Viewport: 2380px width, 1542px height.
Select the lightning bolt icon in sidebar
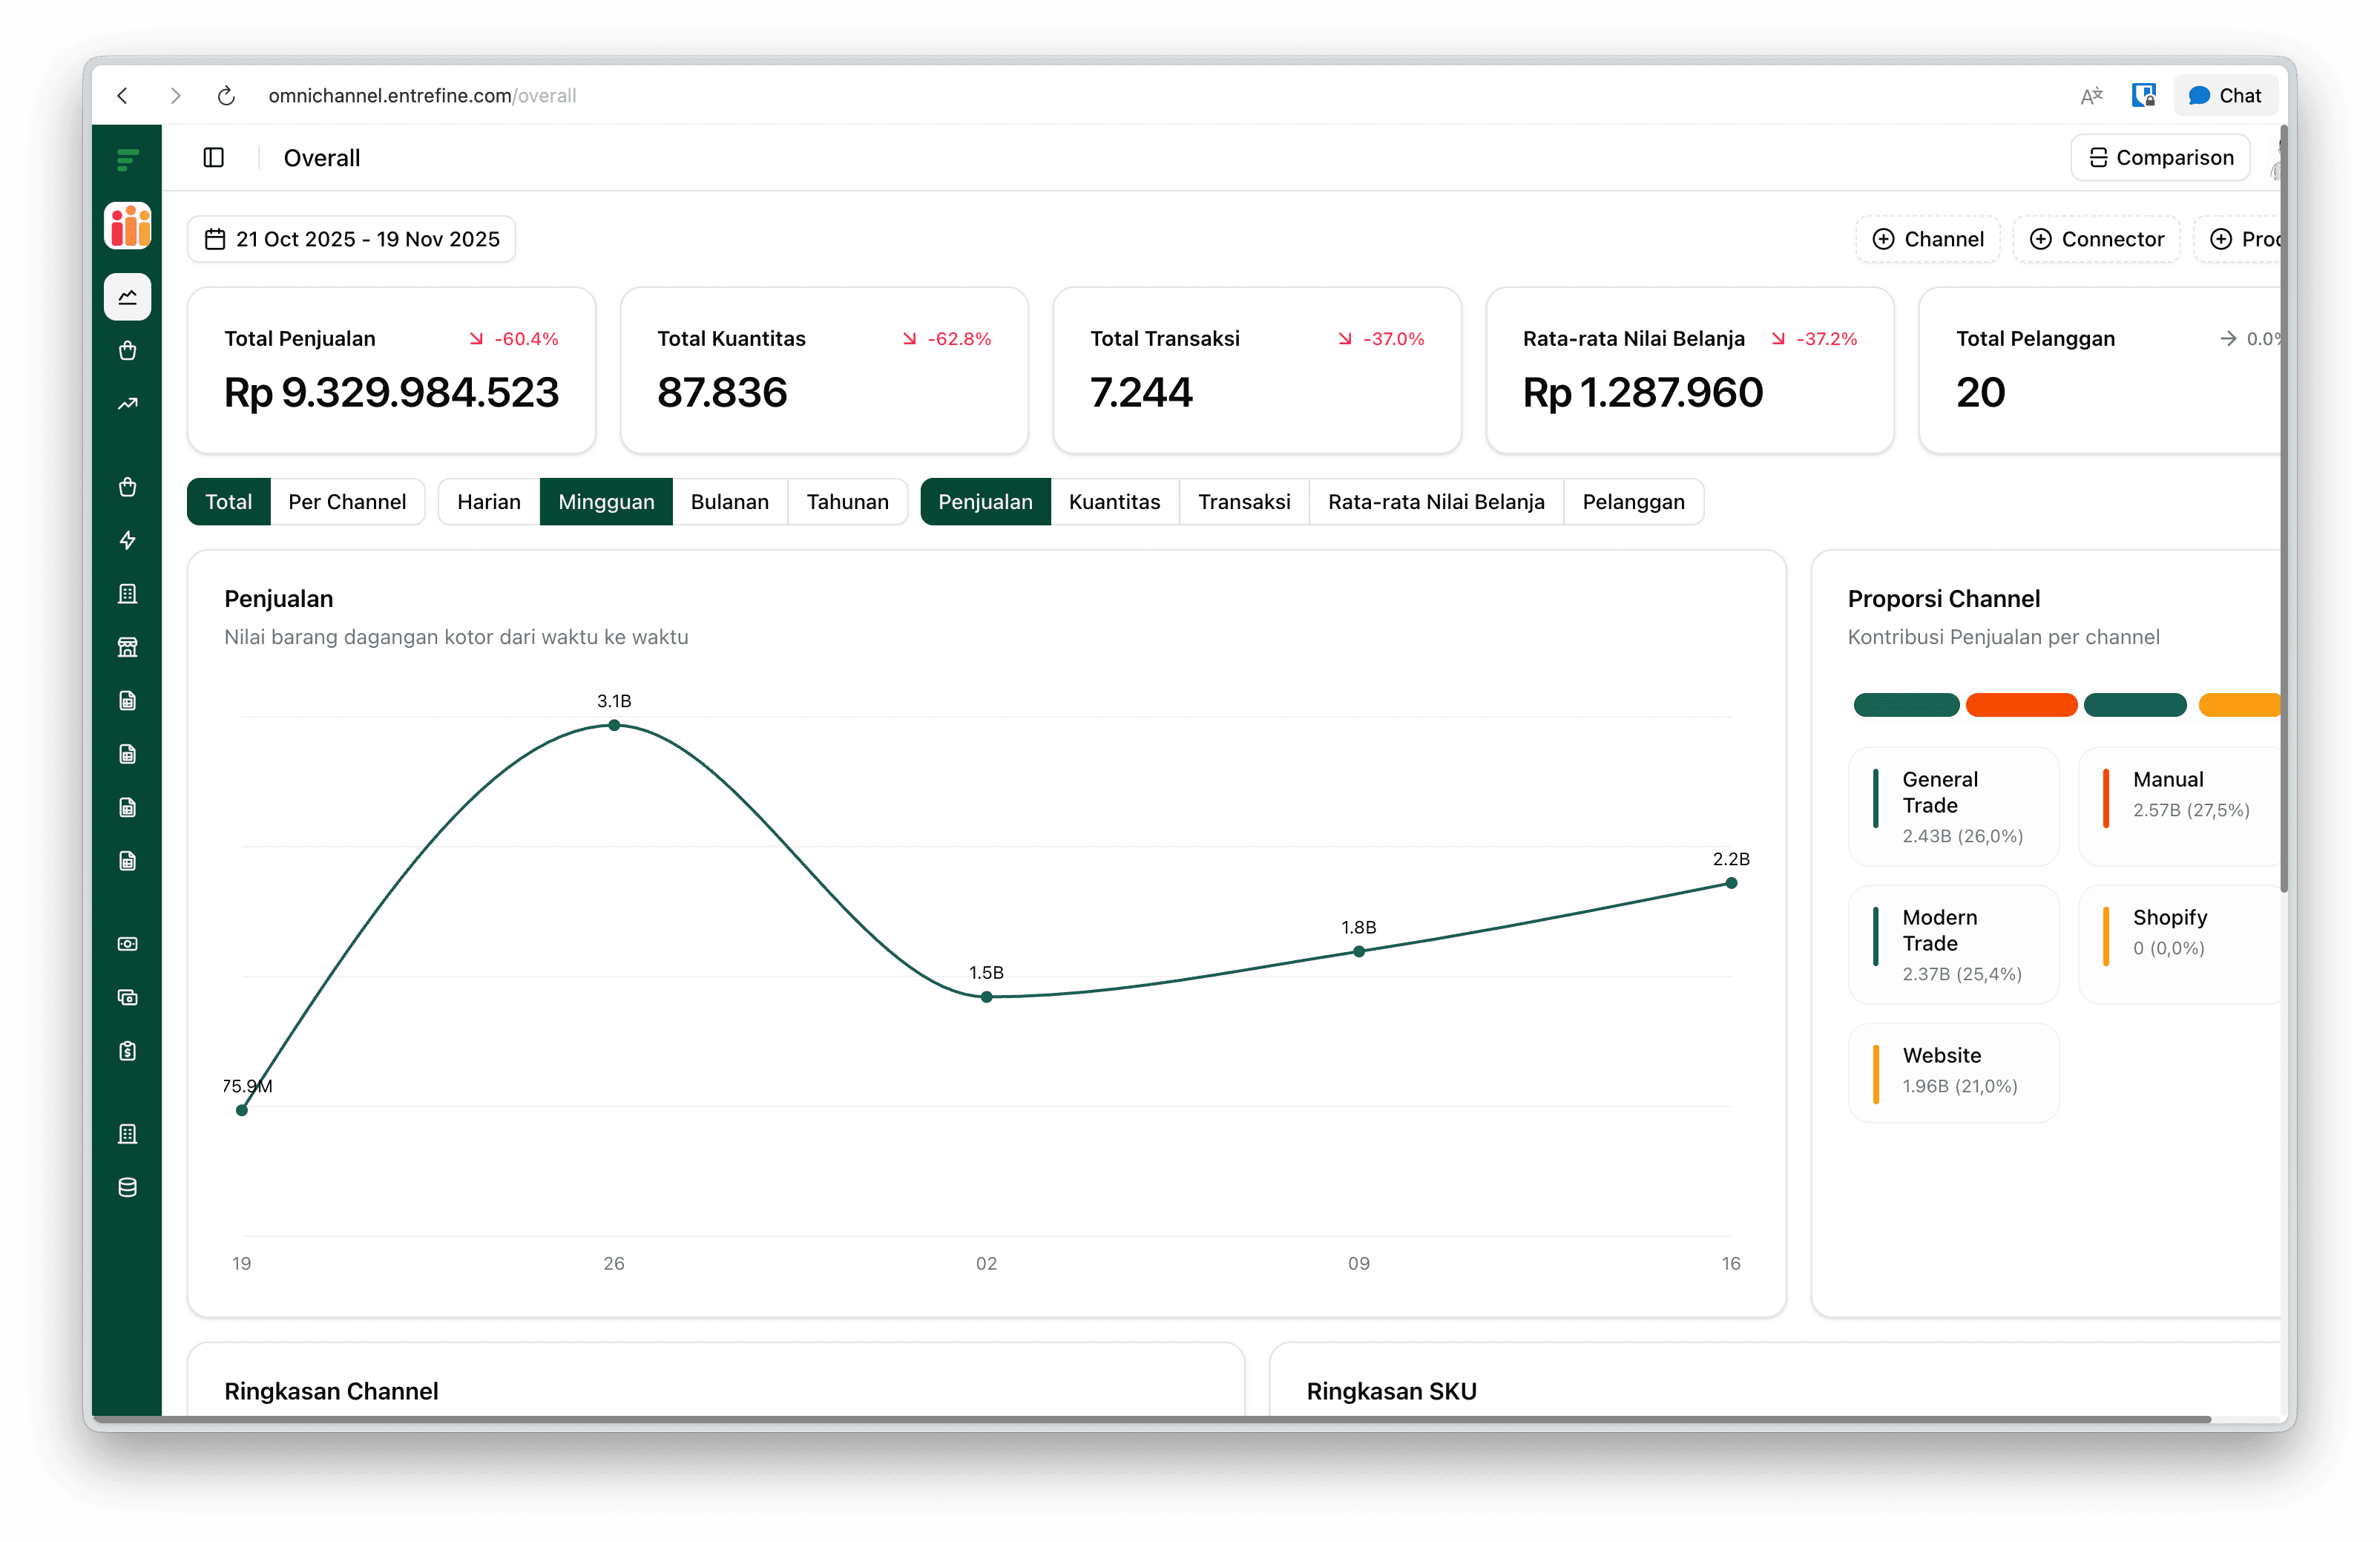pyautogui.click(x=127, y=541)
